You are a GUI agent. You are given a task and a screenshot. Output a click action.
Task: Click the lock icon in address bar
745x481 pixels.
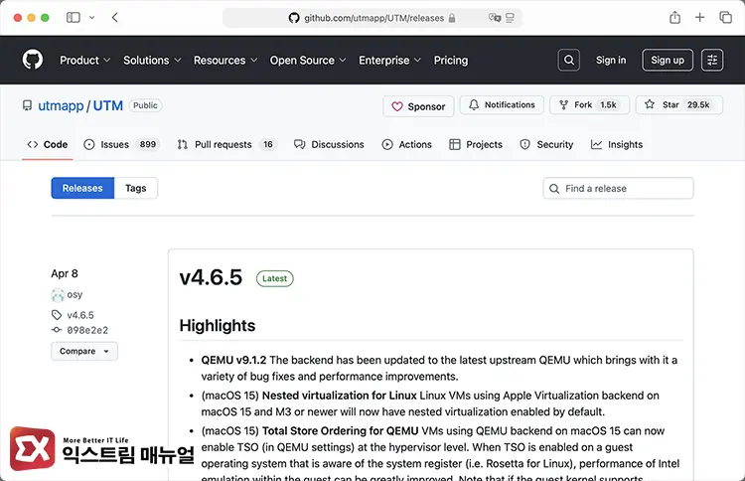pos(452,18)
